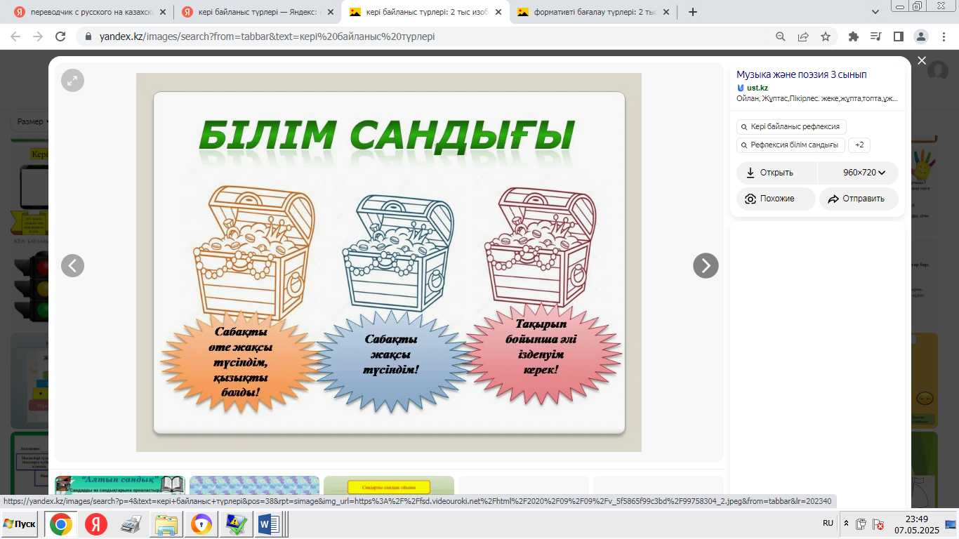
Task: Open the 960×720 image size dropdown
Action: click(864, 173)
